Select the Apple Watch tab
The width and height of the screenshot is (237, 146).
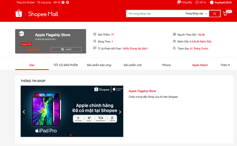coord(200,65)
